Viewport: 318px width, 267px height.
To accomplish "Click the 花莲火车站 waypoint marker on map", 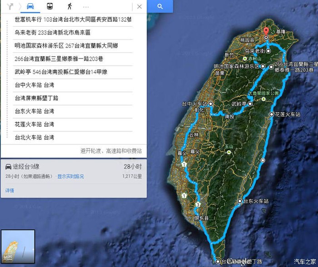I will pyautogui.click(x=272, y=115).
